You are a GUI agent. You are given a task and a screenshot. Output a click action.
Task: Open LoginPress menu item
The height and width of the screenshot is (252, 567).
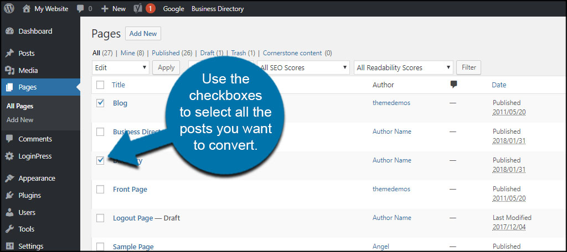click(x=40, y=156)
